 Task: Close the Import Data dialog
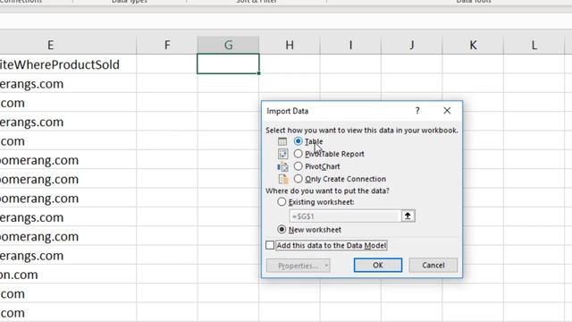[x=447, y=111]
